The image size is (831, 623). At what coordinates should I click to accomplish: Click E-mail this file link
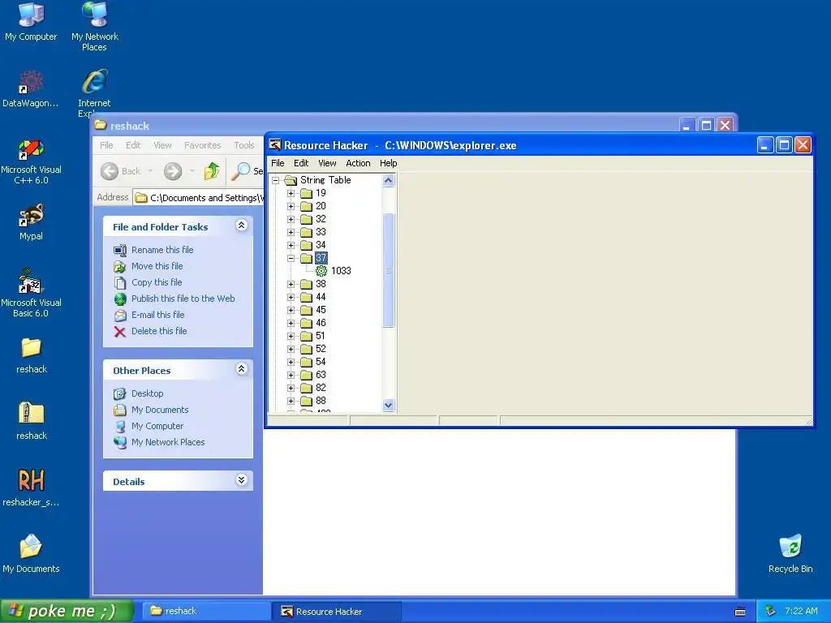click(158, 316)
